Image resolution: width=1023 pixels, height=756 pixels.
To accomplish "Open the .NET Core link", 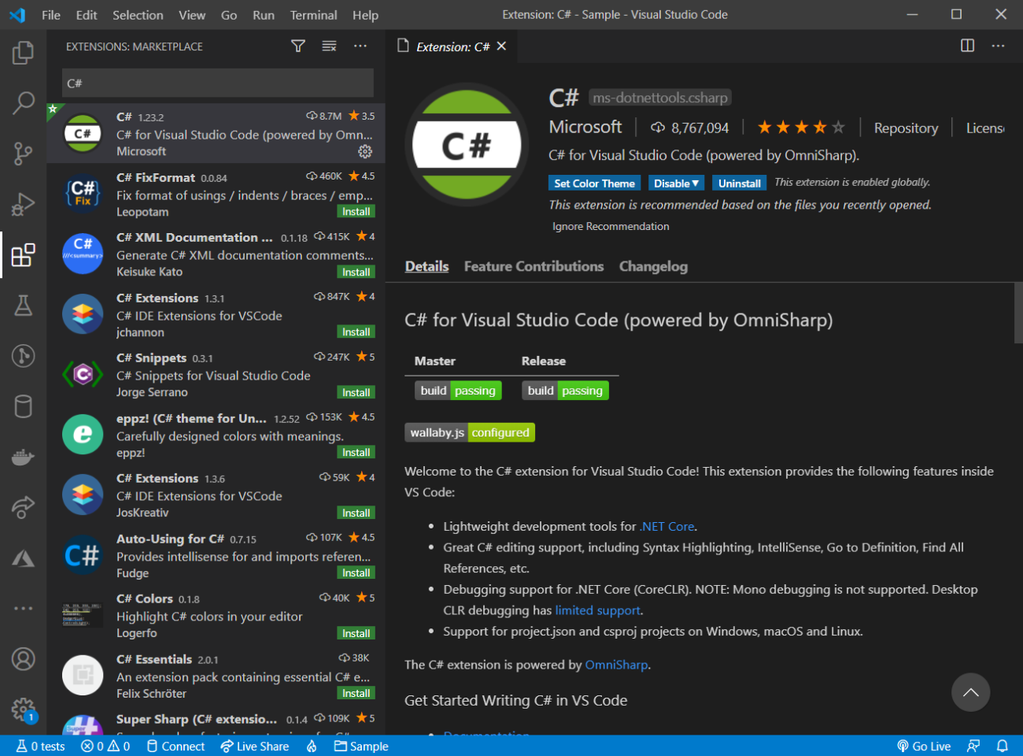I will tap(667, 526).
